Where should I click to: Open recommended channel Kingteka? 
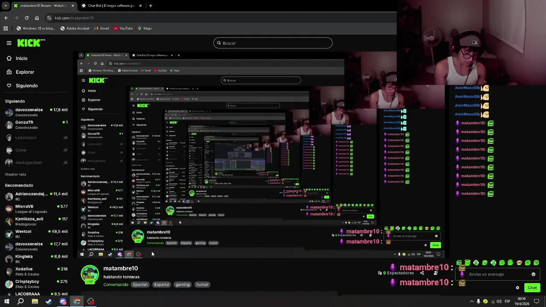coord(36,259)
